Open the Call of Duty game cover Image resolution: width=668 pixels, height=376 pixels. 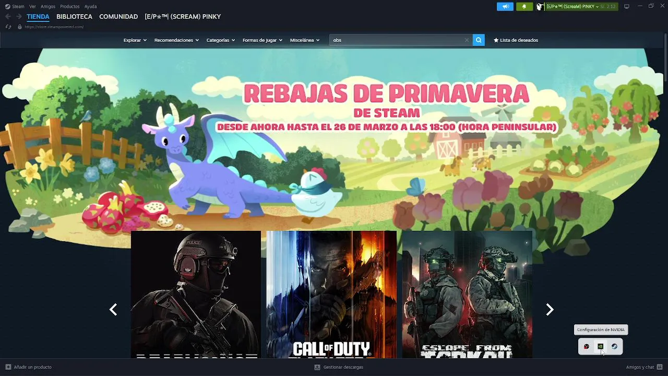point(331,295)
